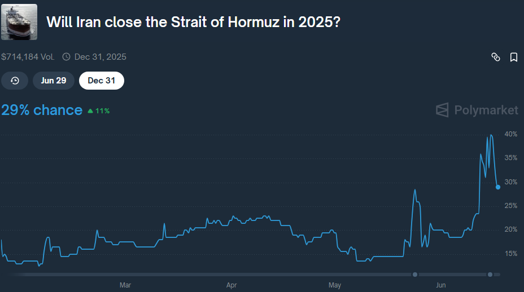Open past markets via the history icon
Screen dimensions: 524x292
coord(15,81)
